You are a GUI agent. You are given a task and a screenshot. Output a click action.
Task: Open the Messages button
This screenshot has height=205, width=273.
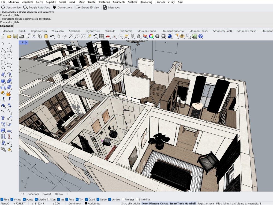point(111,7)
